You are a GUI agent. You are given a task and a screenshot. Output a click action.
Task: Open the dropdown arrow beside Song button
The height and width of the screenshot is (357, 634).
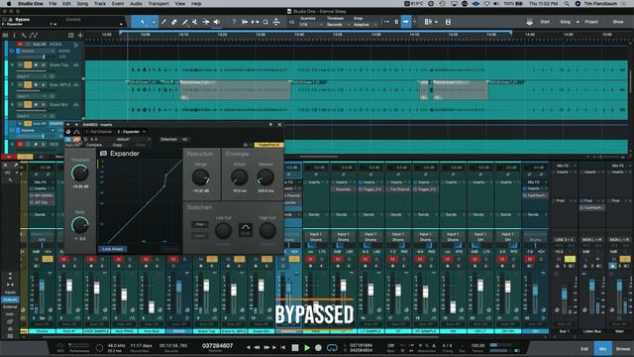tap(578, 22)
